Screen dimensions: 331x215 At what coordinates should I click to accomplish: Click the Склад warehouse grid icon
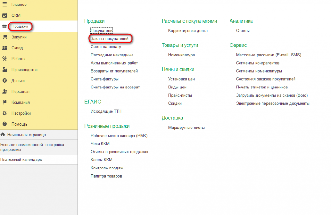tap(5, 48)
